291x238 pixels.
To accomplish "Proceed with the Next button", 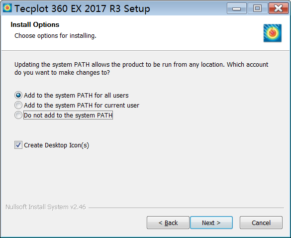I will pos(211,223).
